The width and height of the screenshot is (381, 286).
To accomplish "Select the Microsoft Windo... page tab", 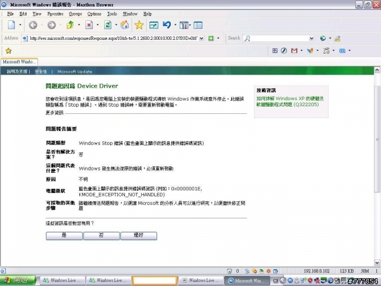I will coord(19,62).
